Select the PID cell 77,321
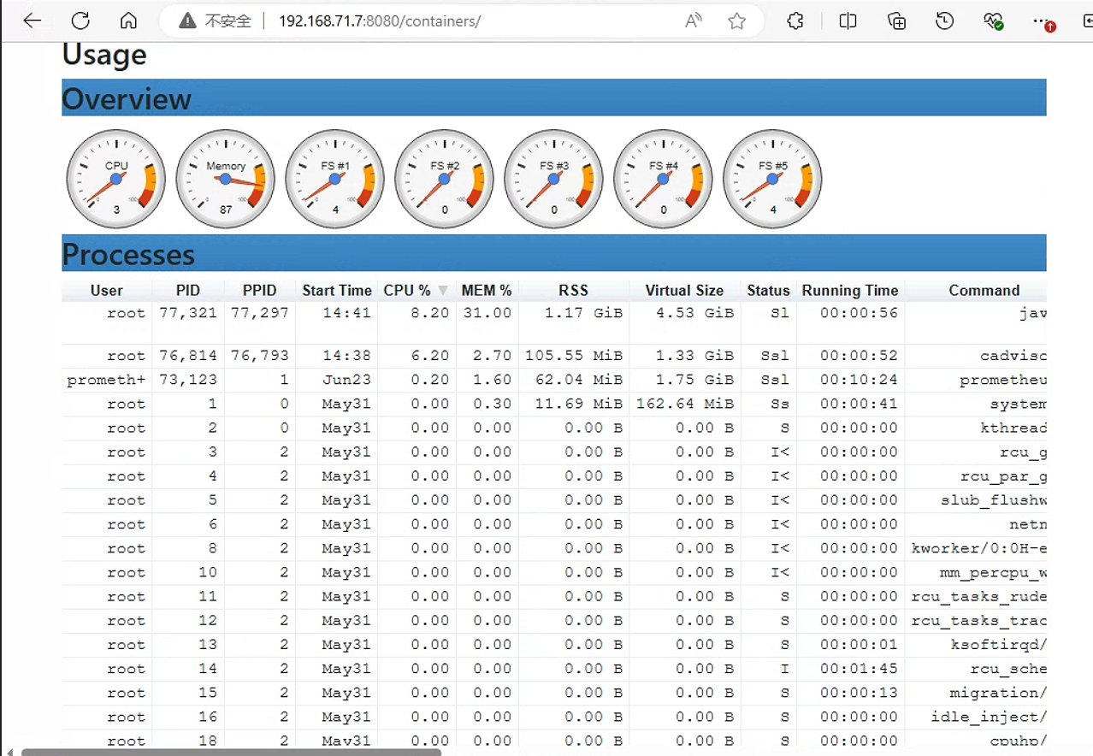This screenshot has height=756, width=1093. click(188, 313)
